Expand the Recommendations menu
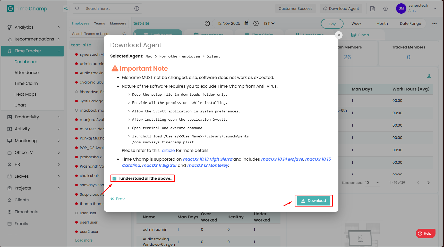Image resolution: width=444 pixels, height=247 pixels. click(x=59, y=39)
